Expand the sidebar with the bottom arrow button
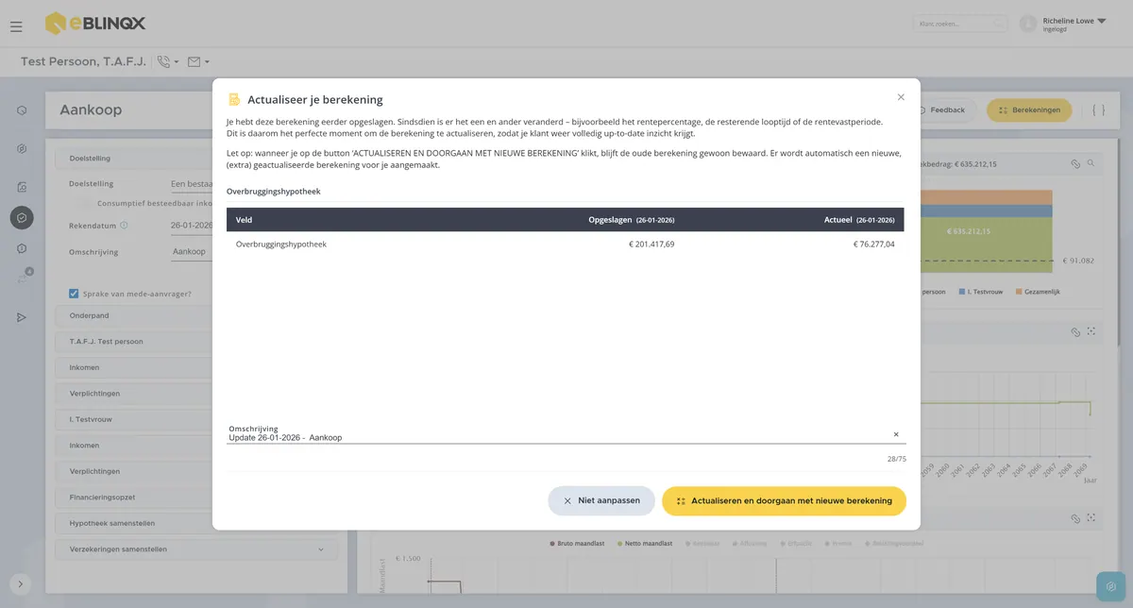Viewport: 1133px width, 608px height. [21, 584]
